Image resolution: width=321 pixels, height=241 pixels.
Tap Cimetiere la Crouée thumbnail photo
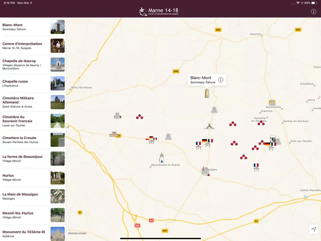pos(58,140)
